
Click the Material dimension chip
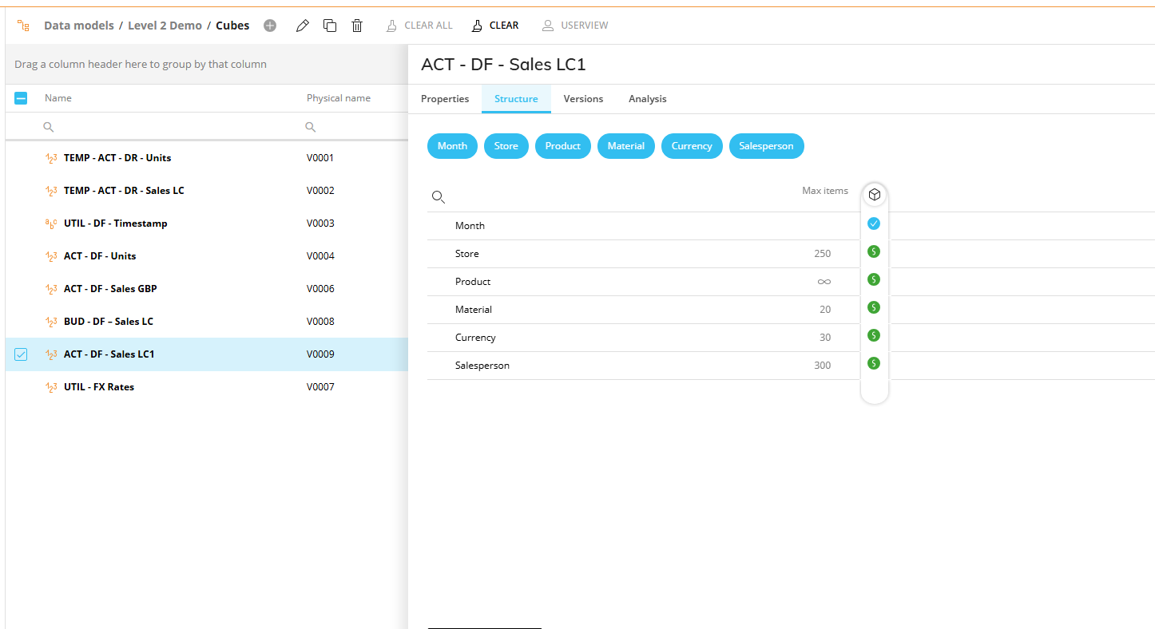pyautogui.click(x=626, y=146)
